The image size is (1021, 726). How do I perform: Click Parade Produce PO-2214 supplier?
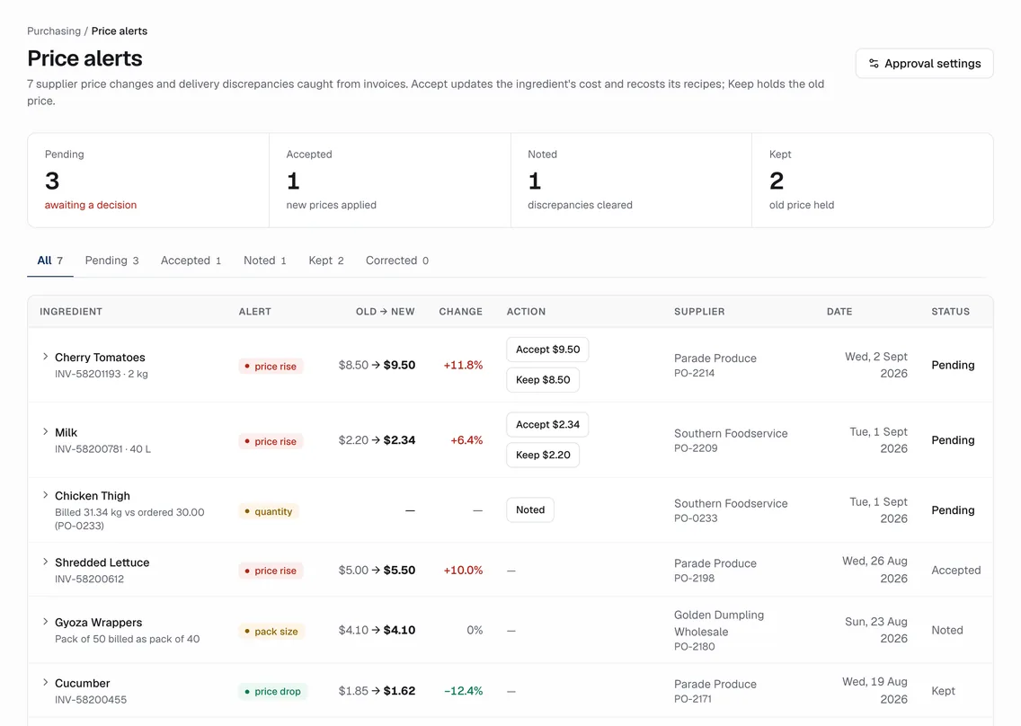pos(715,366)
